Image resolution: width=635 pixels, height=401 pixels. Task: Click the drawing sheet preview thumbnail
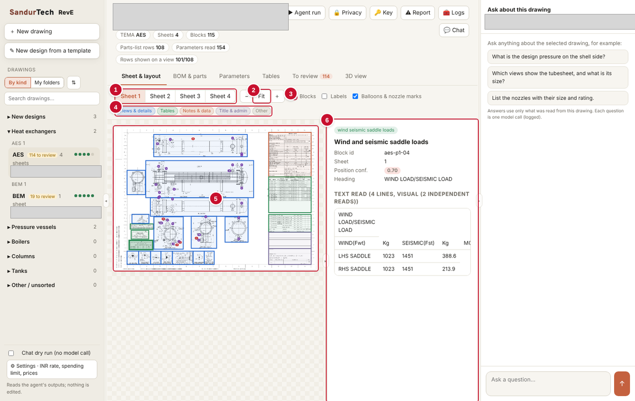[216, 198]
